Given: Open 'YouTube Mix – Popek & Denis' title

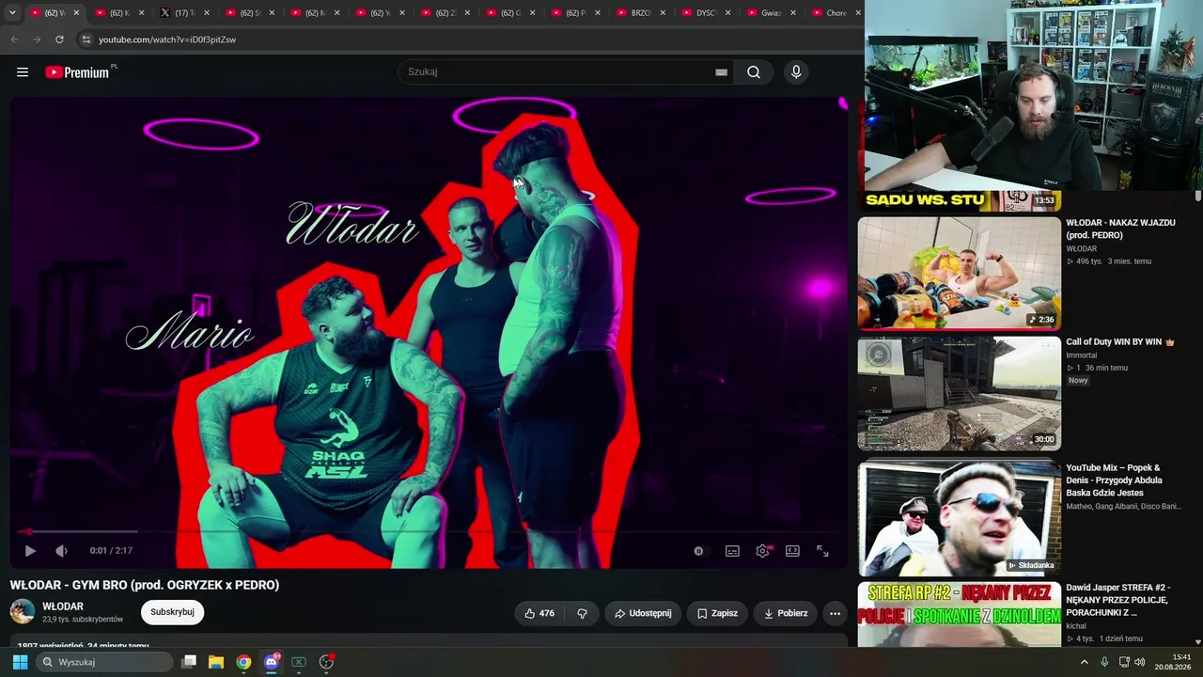Looking at the screenshot, I should (x=1114, y=480).
